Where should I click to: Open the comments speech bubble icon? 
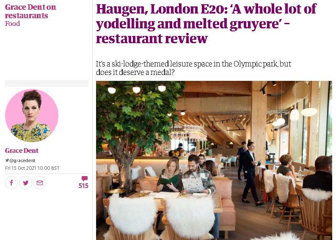tap(85, 178)
